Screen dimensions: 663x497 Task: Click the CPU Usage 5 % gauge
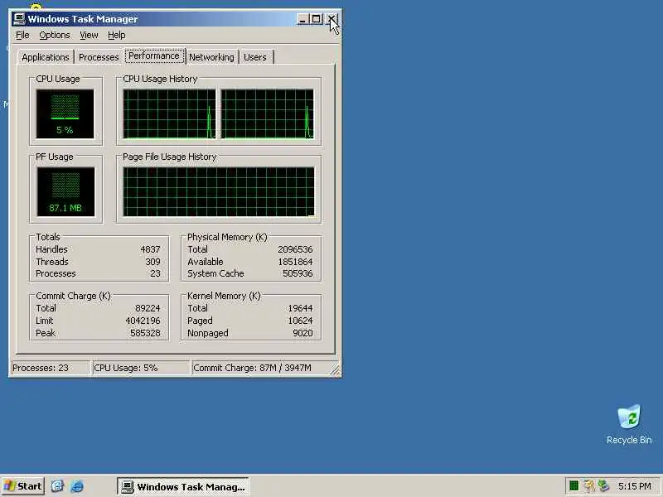[x=65, y=113]
